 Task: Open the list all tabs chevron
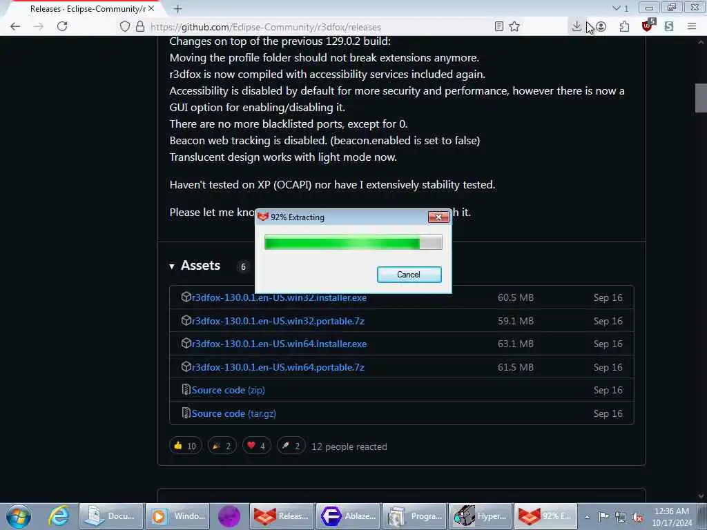coord(616,8)
